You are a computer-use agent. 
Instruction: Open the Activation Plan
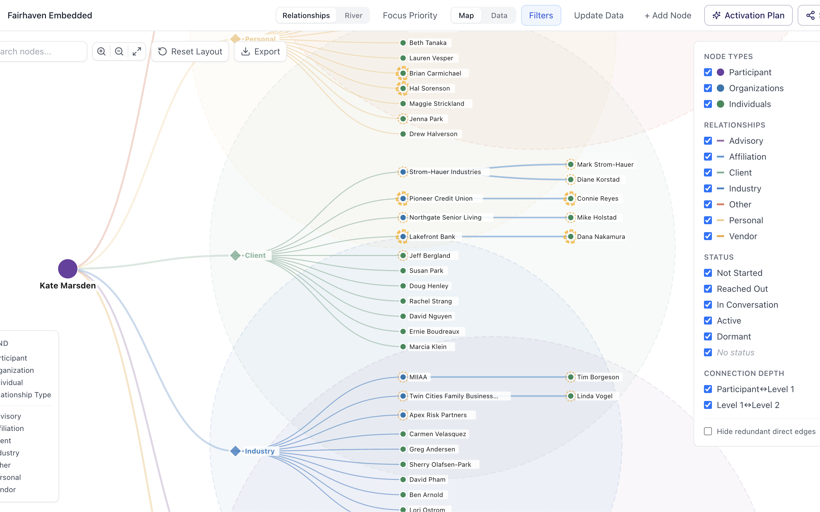(x=748, y=15)
